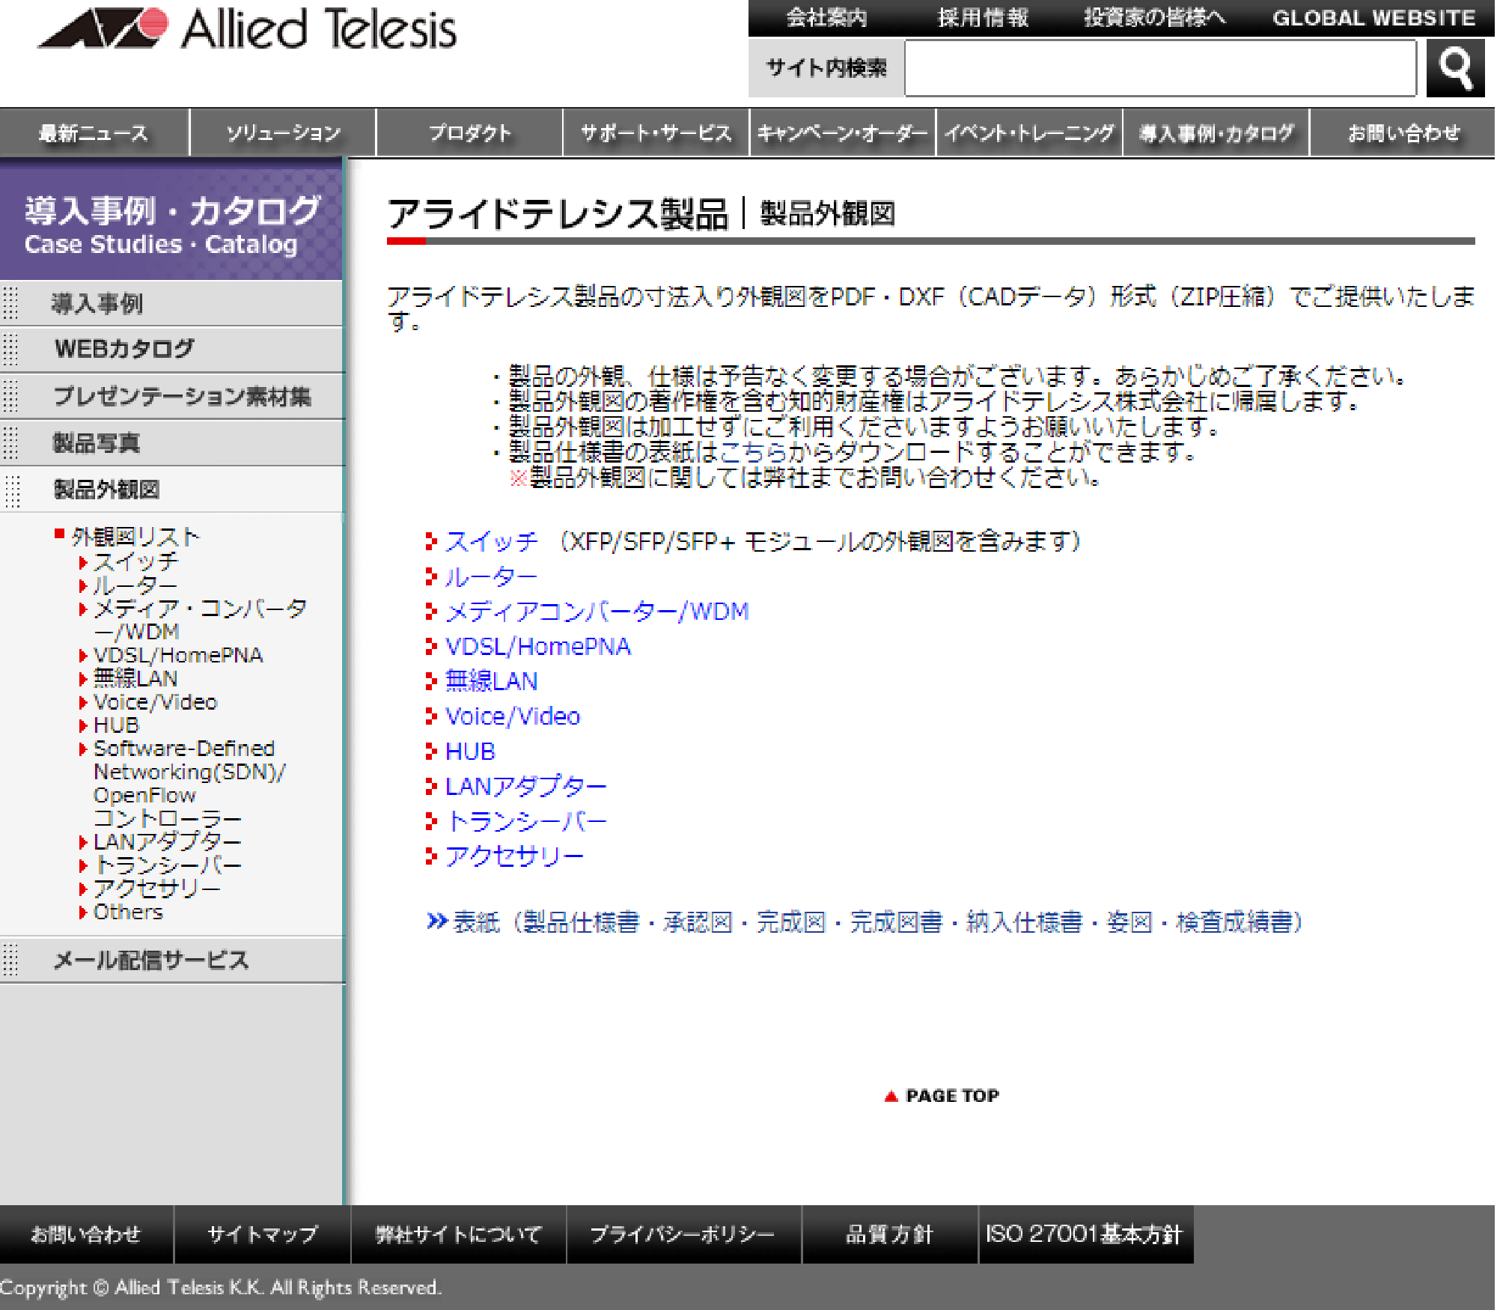Select 製品写真 in sidebar

pos(171,443)
